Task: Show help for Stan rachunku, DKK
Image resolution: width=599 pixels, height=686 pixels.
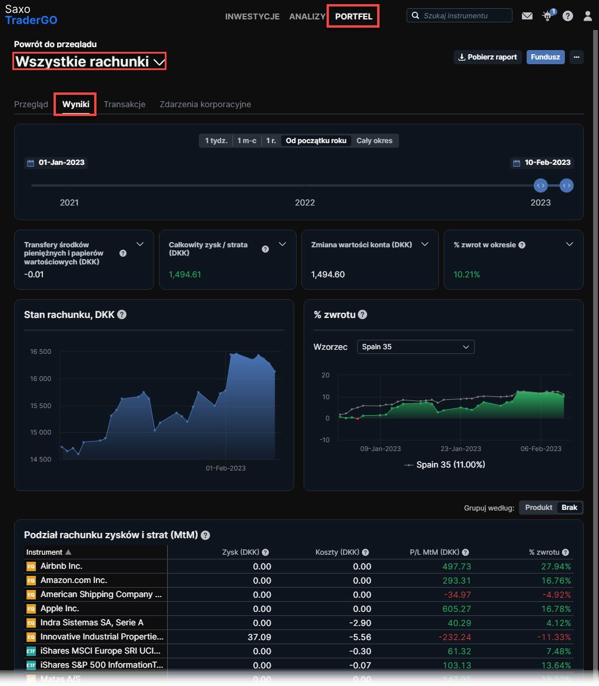Action: point(122,314)
